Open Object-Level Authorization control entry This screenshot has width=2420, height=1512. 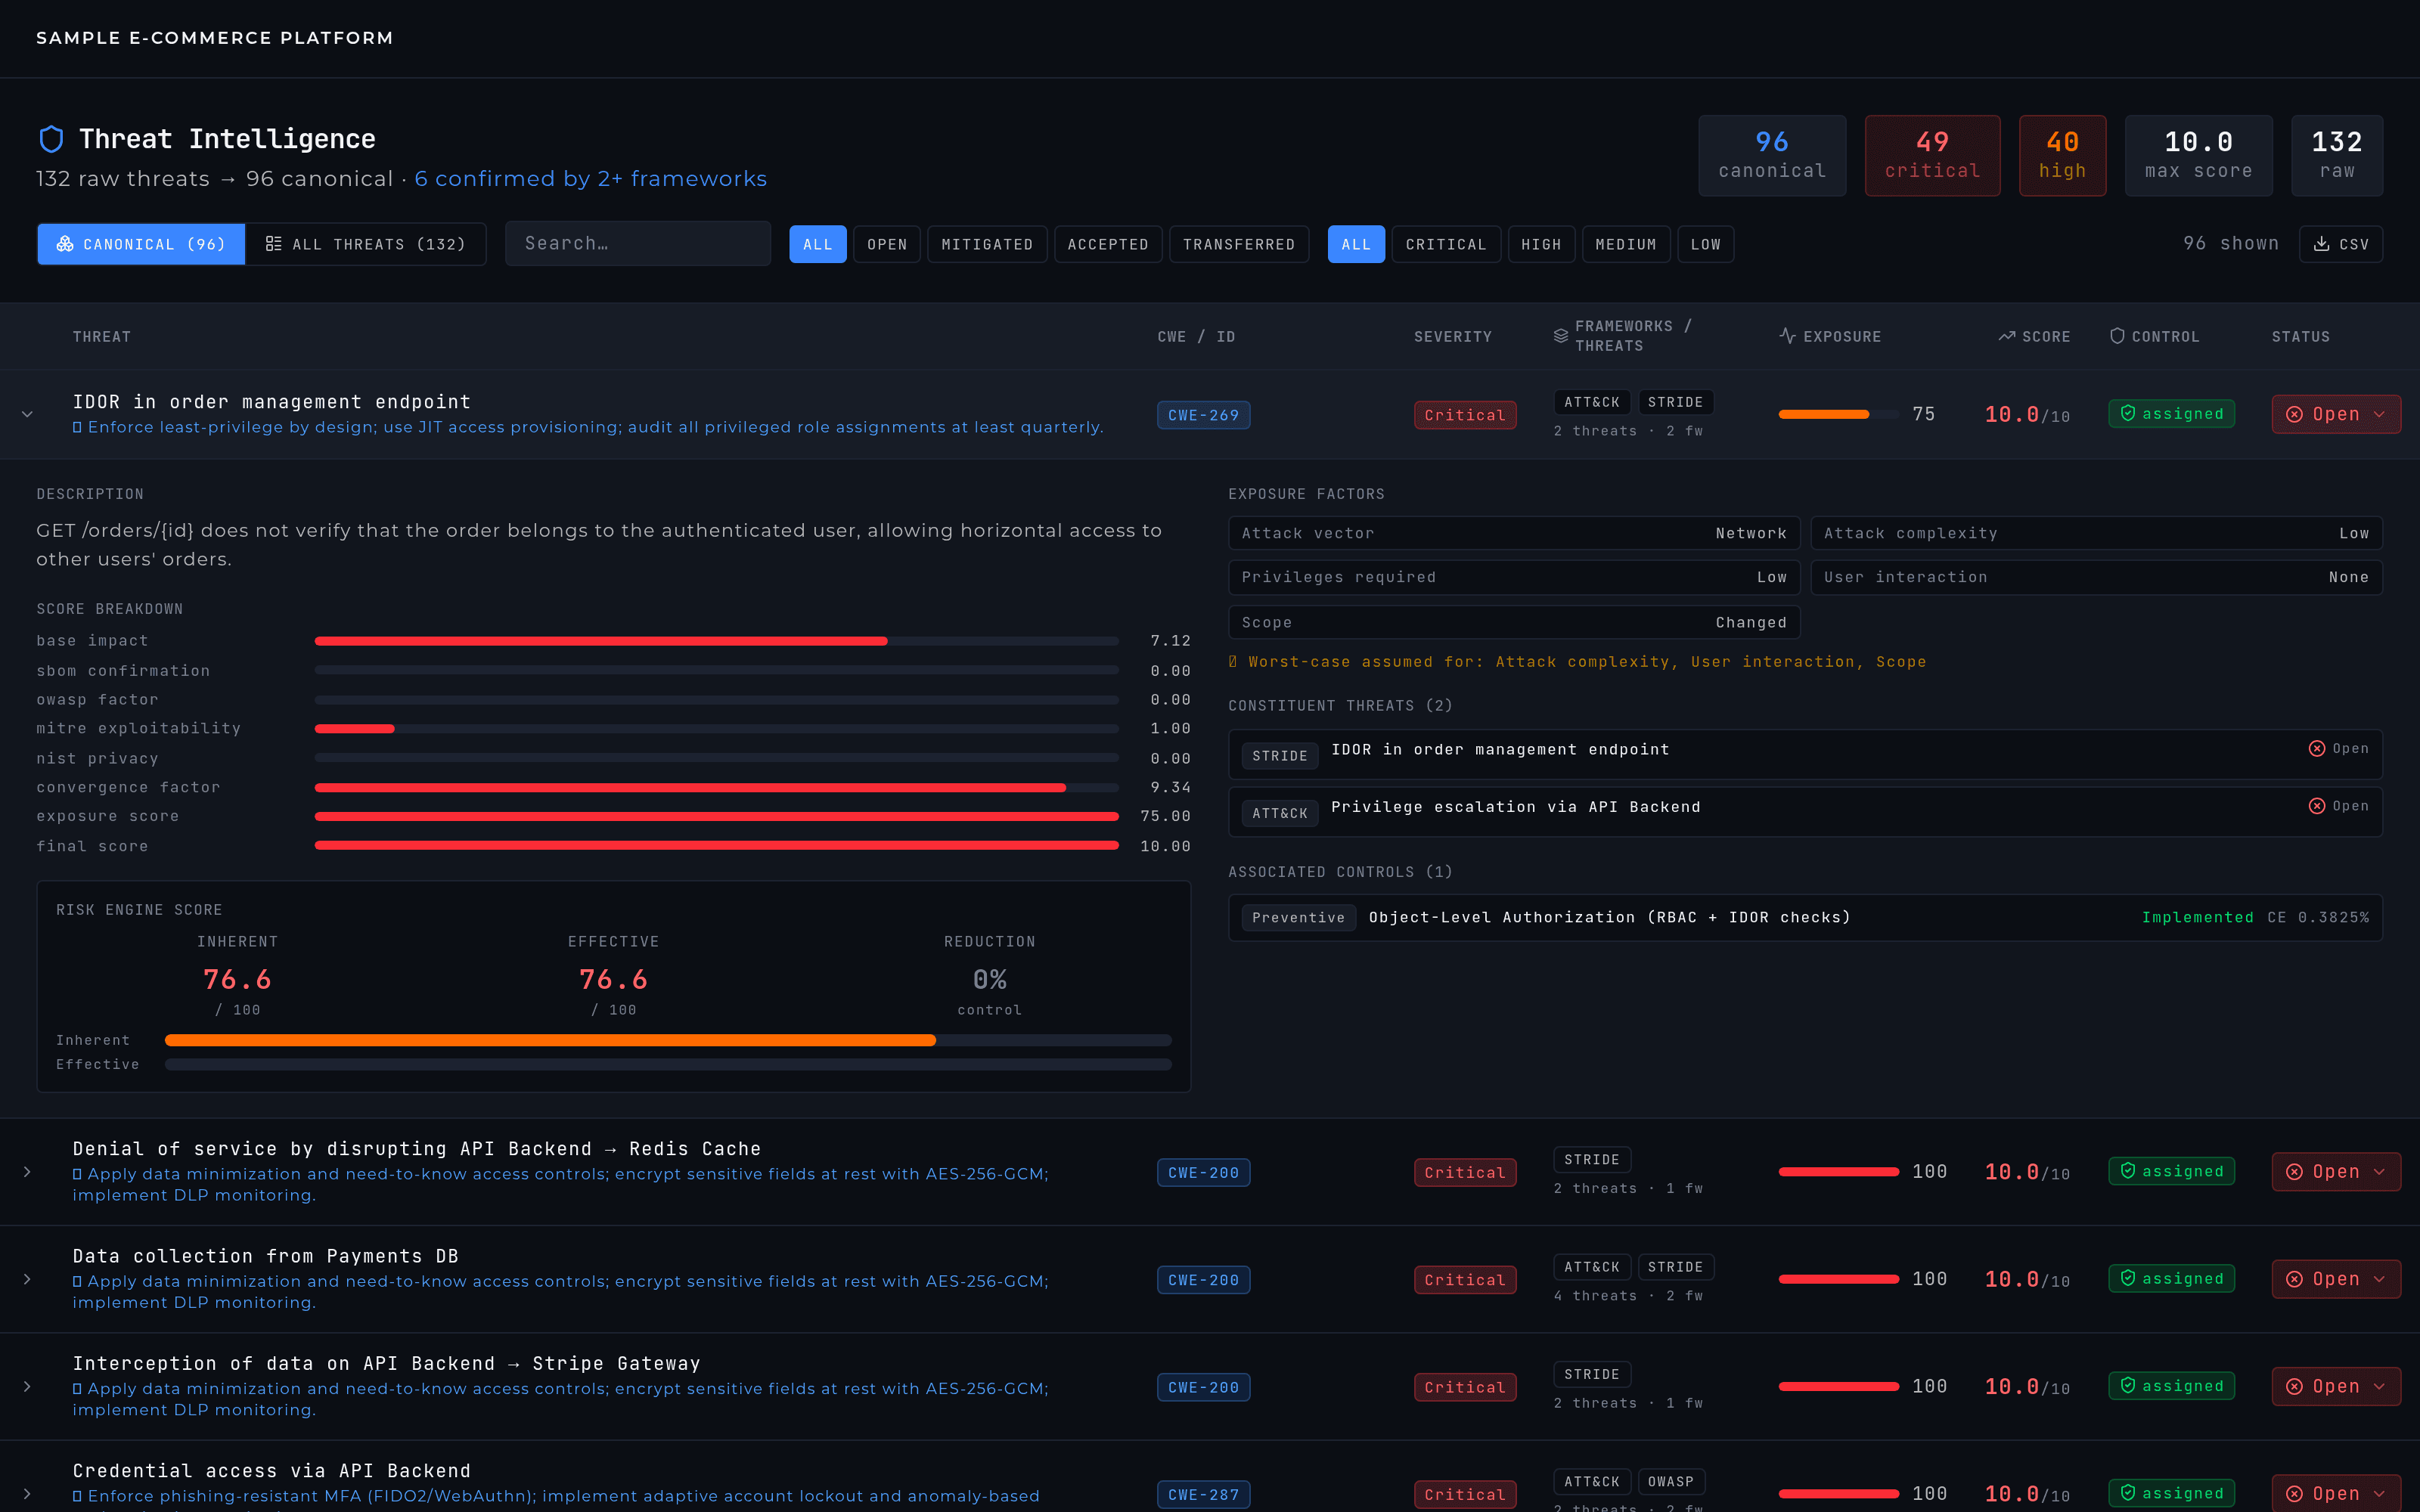[x=1805, y=917]
